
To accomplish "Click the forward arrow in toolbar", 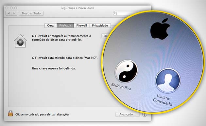I will pos(14,13).
